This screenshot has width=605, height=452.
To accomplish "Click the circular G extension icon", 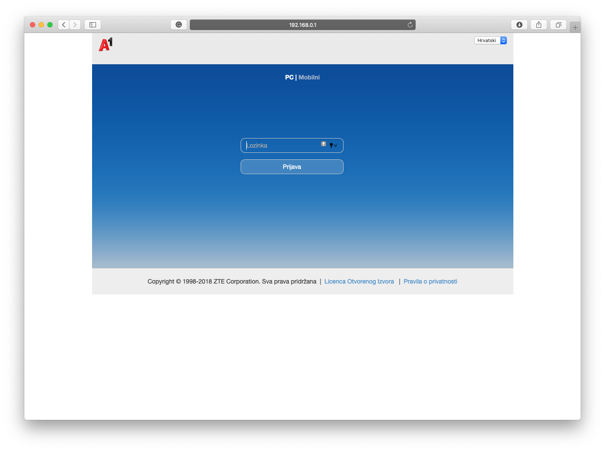I will click(x=179, y=25).
